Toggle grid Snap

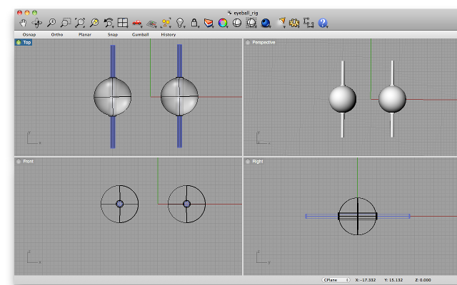pyautogui.click(x=113, y=34)
